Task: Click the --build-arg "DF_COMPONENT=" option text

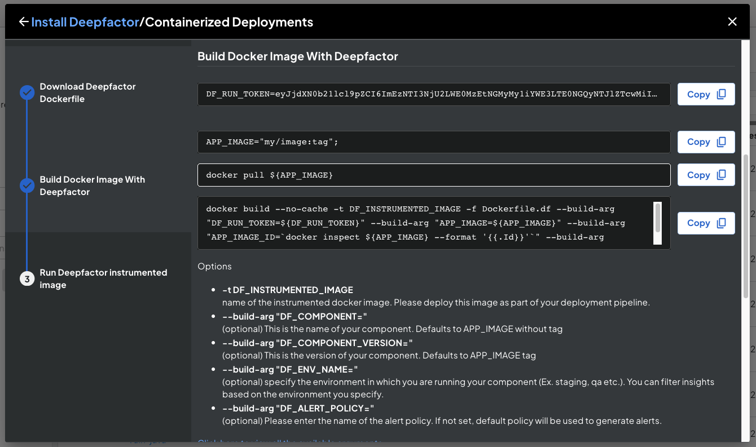Action: click(295, 316)
